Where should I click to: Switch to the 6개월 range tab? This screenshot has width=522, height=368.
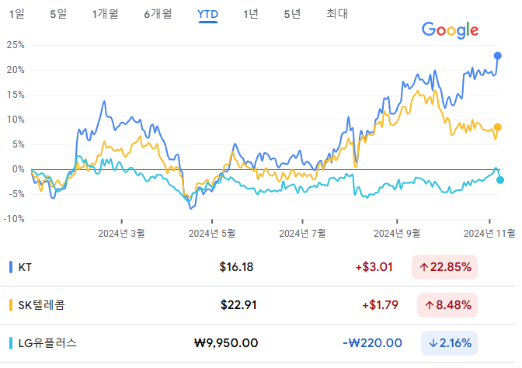(158, 14)
